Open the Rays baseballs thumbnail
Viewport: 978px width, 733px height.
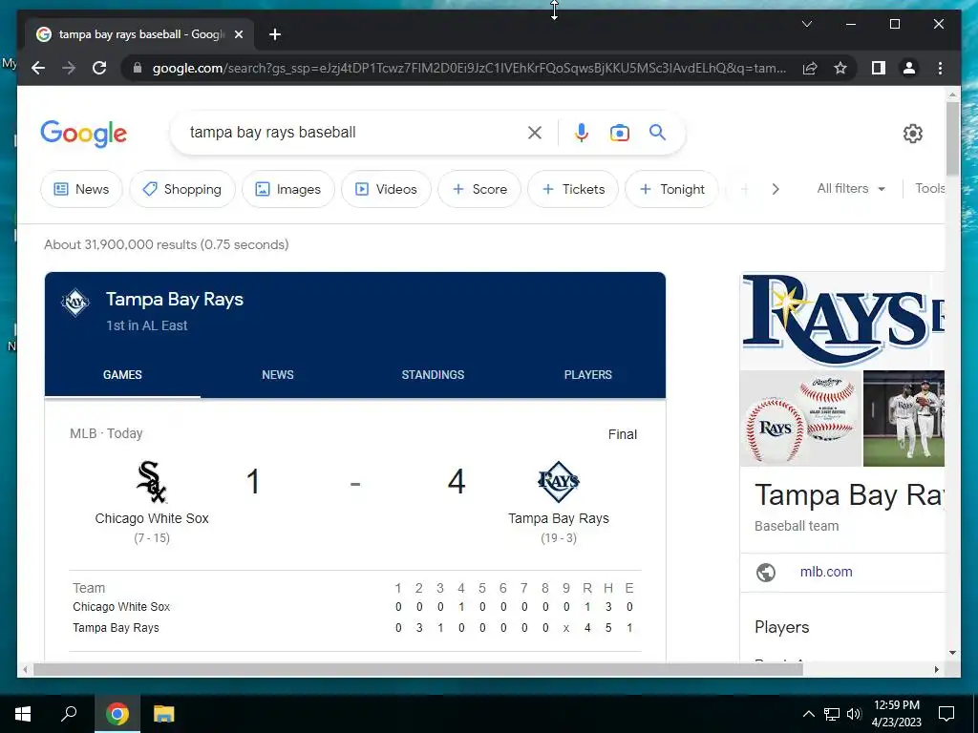[x=801, y=419]
